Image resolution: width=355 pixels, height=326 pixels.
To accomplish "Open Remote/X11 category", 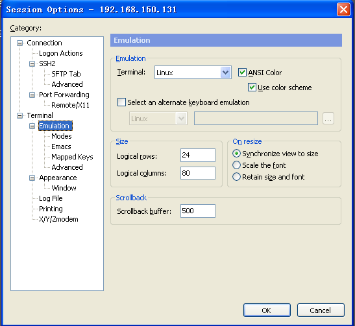I will [70, 105].
